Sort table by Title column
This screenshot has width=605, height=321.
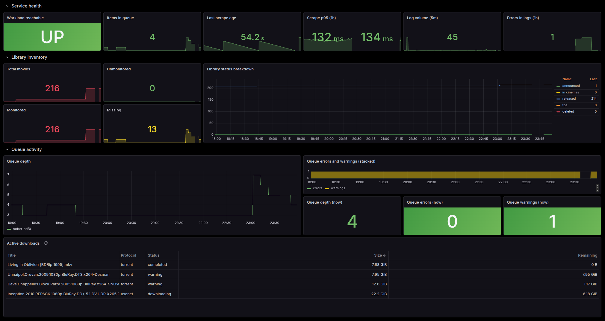coord(12,255)
